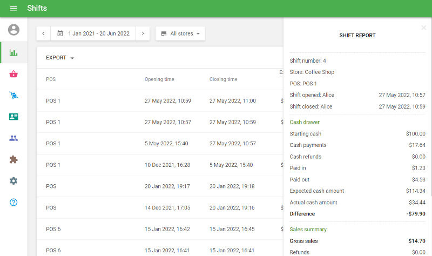
Task: Open the Integrations puzzle piece icon
Action: [x=13, y=159]
